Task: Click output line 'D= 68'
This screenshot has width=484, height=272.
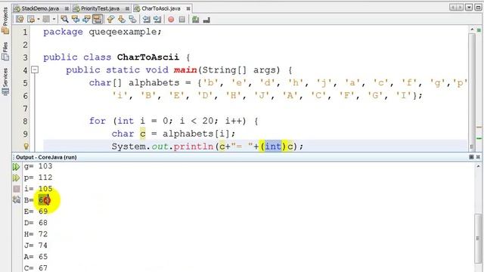Action: click(36, 223)
